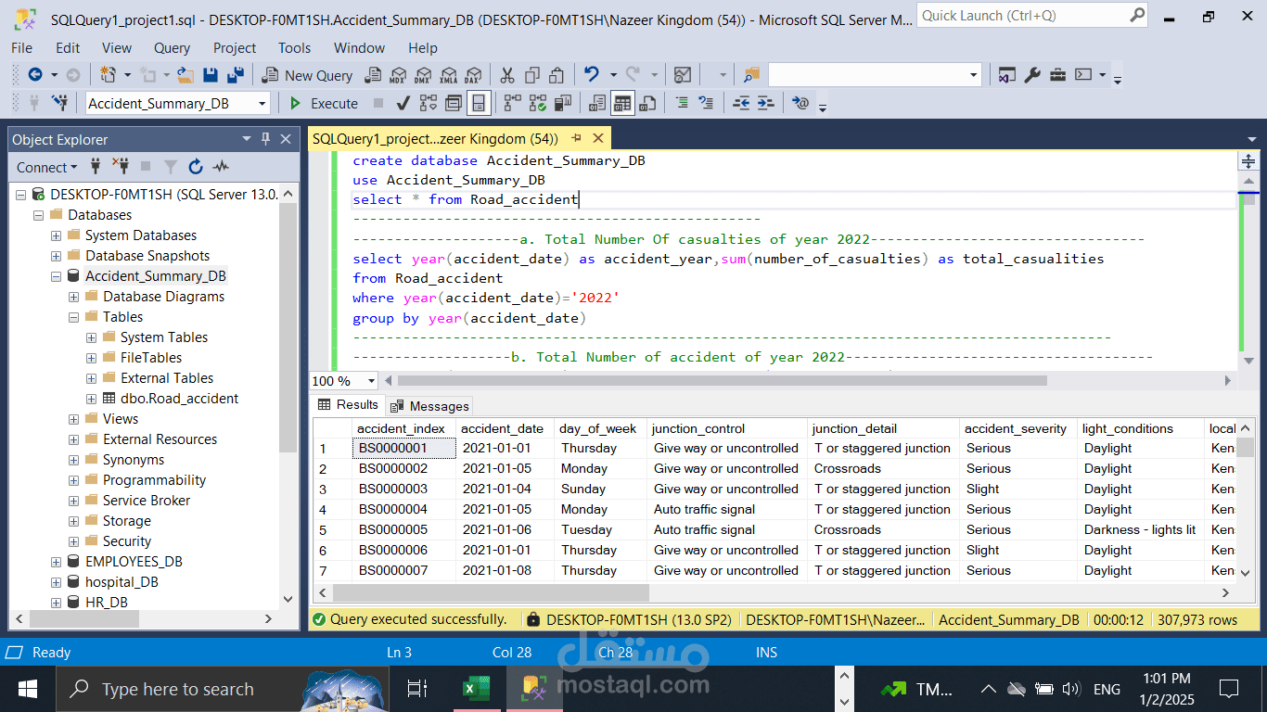Click the Windows Start button

pos(28,689)
